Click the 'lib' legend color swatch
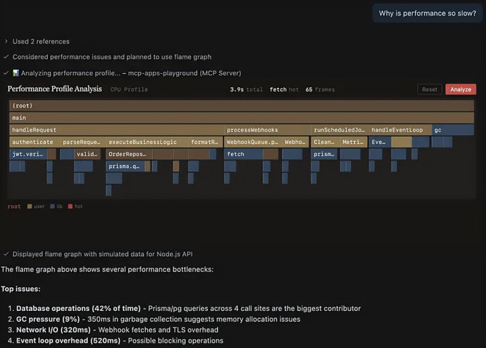The image size is (486, 348). (x=52, y=206)
